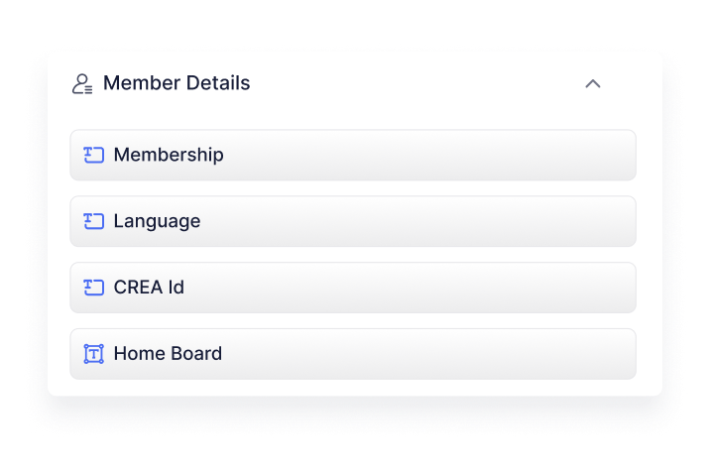Select the Language field item
Viewport: 710px width, 468px height.
coord(352,221)
